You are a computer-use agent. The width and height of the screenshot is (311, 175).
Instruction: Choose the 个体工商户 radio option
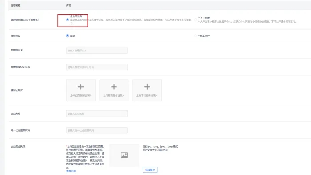pos(195,36)
